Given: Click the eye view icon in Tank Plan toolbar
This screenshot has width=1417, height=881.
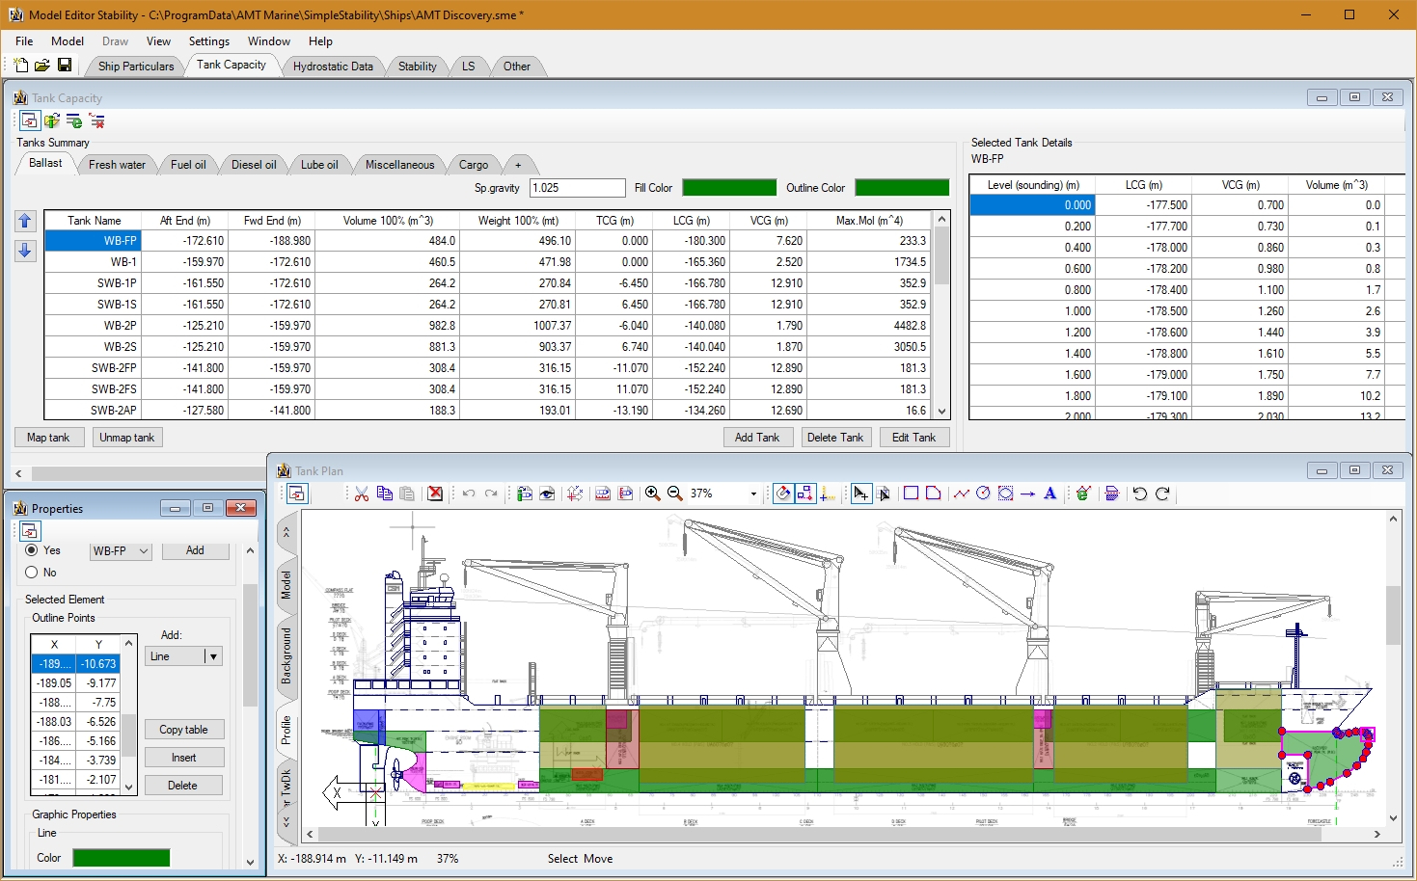Looking at the screenshot, I should [x=547, y=494].
